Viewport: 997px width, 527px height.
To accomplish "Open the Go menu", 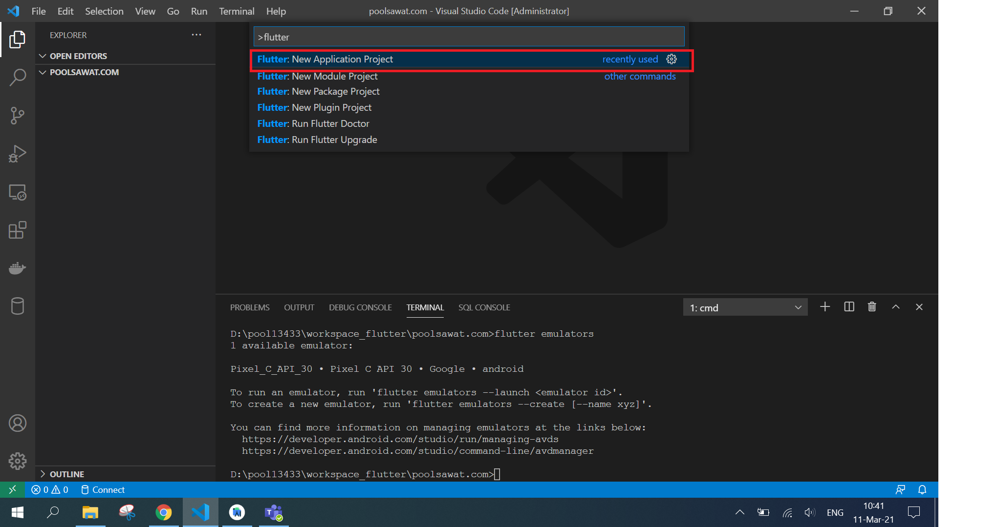I will pyautogui.click(x=173, y=11).
